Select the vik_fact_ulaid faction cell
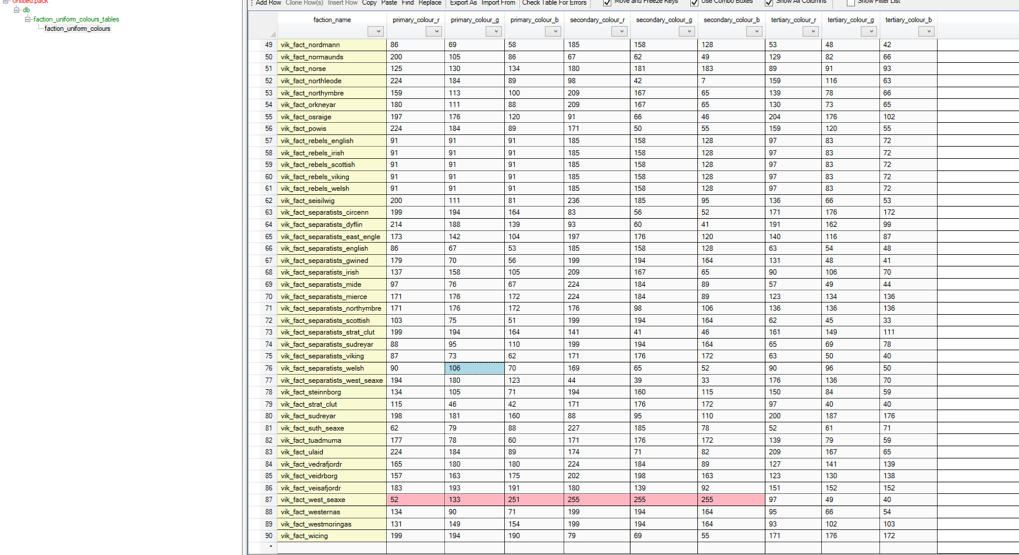 click(x=332, y=452)
